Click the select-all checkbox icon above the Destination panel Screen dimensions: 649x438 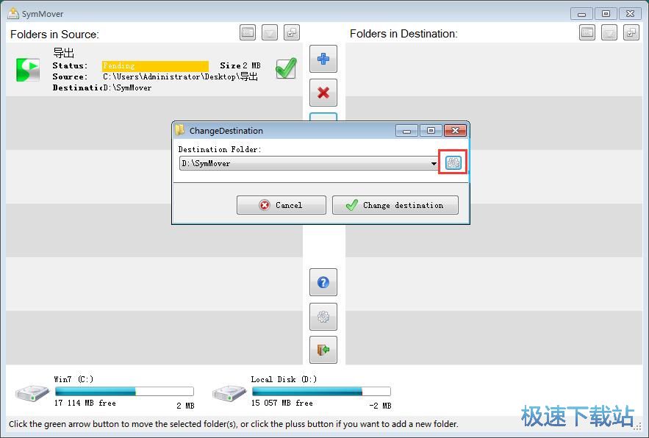[631, 32]
